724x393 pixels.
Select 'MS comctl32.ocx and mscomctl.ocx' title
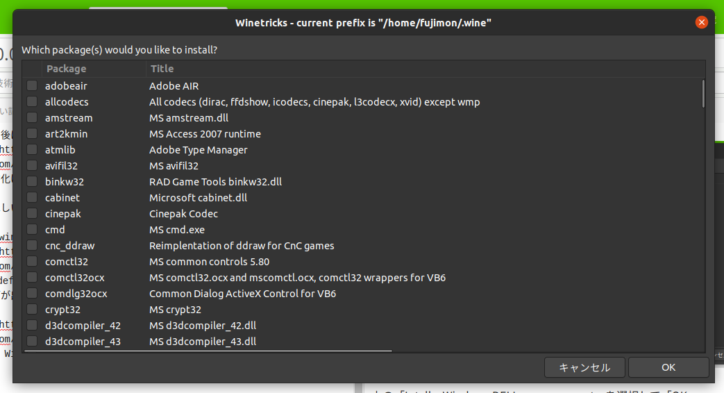(297, 278)
